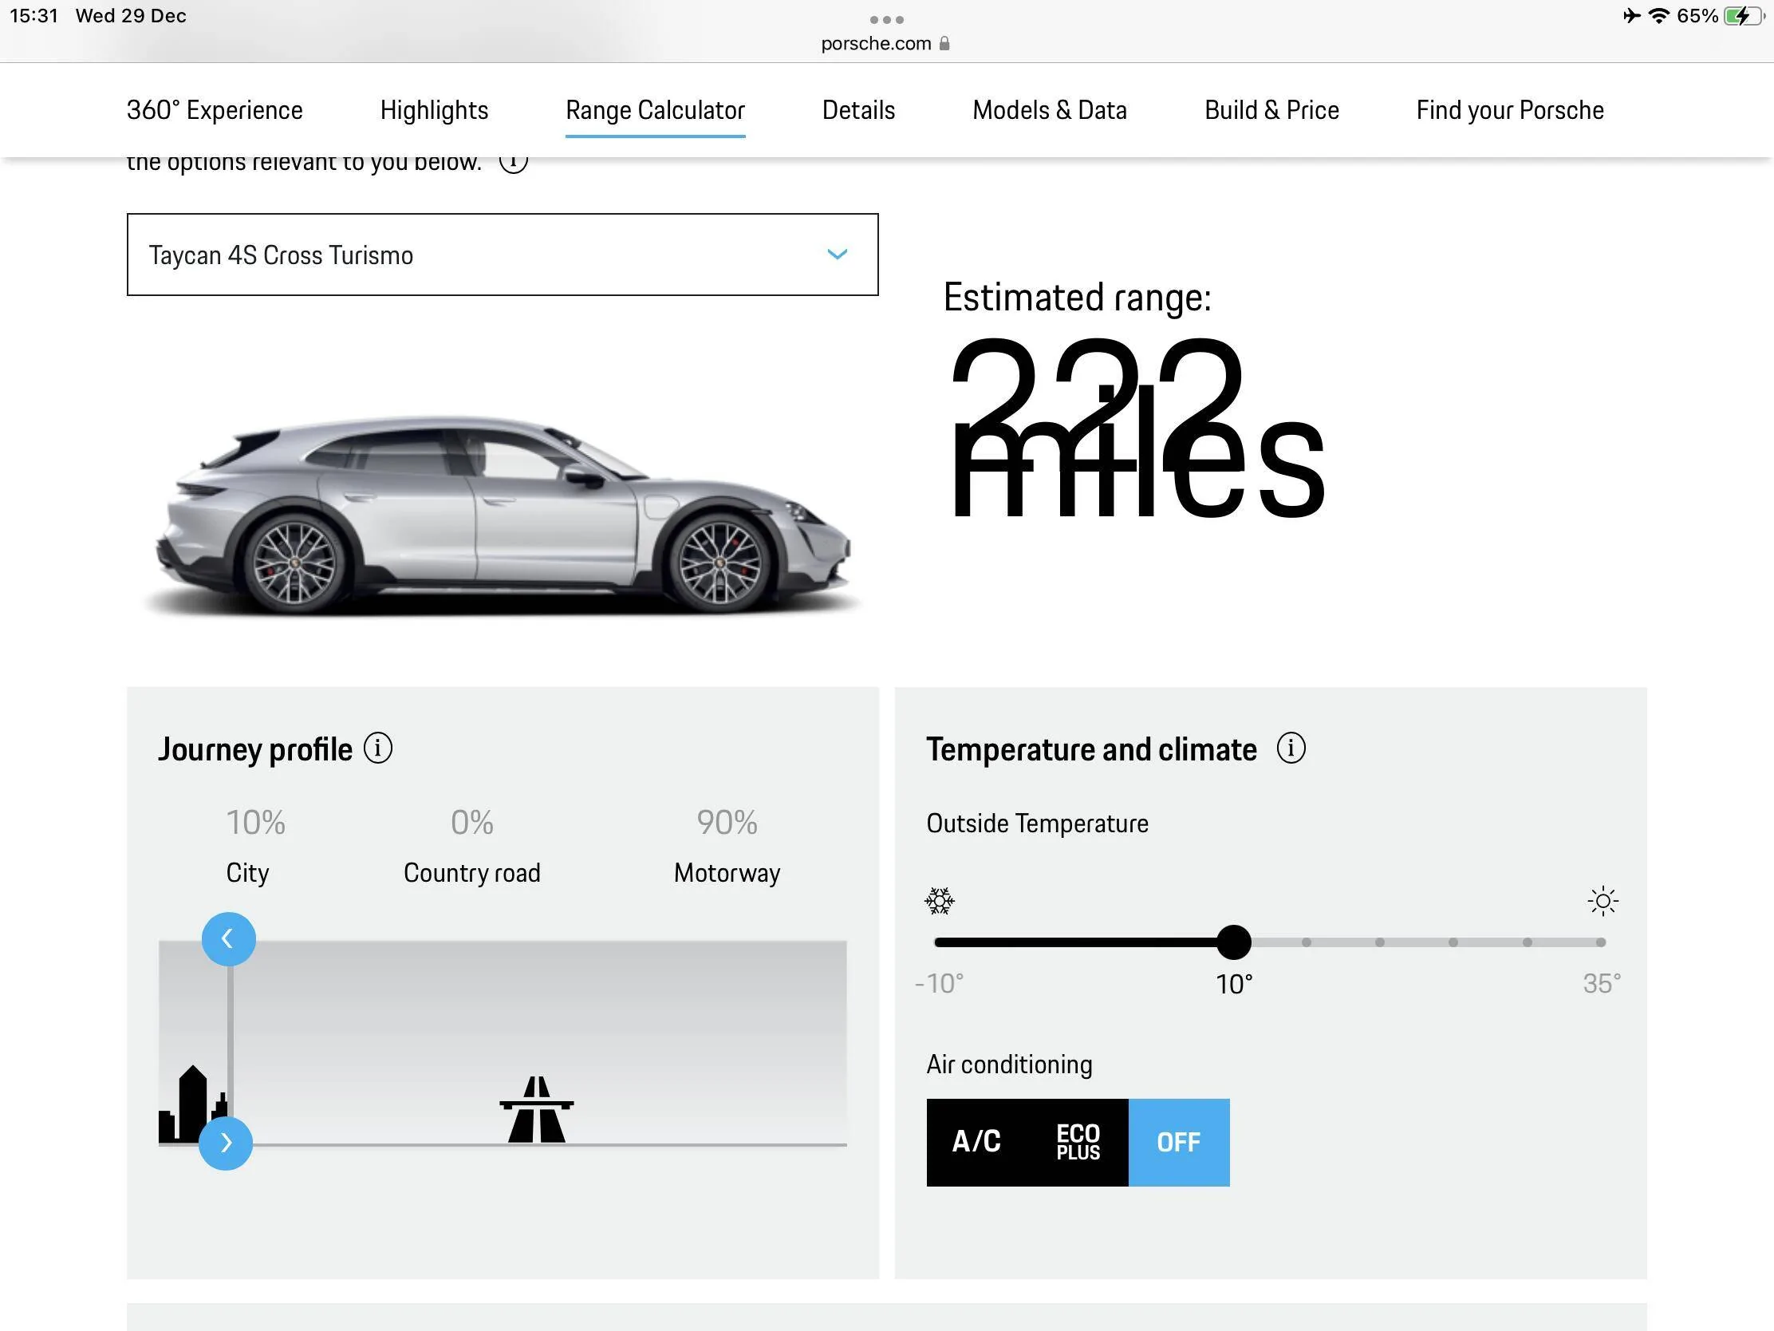The image size is (1774, 1331).
Task: Click the motorway road icon
Action: tap(537, 1110)
